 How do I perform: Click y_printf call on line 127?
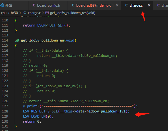31,106
